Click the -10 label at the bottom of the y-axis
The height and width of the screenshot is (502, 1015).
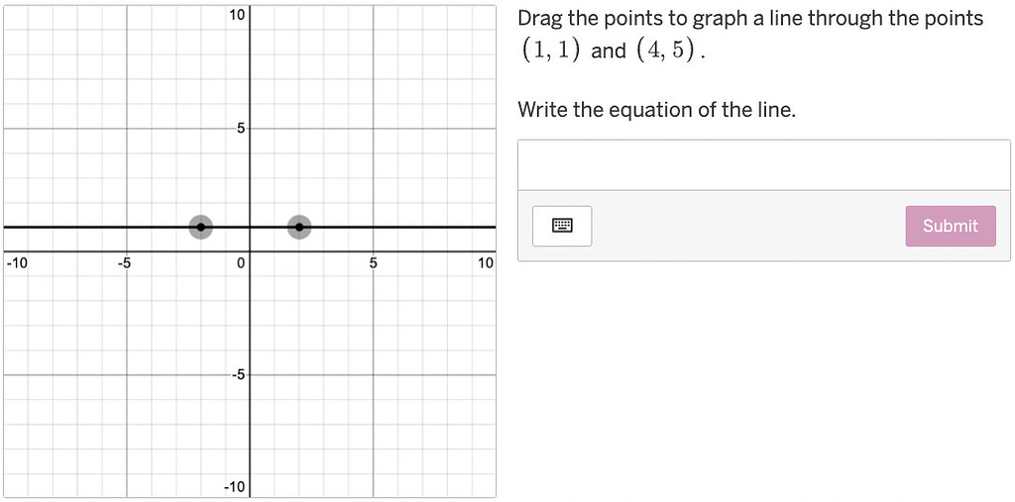point(234,487)
